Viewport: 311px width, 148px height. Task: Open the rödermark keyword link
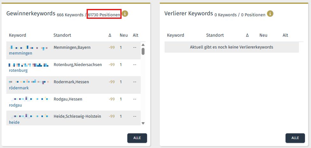click(19, 88)
